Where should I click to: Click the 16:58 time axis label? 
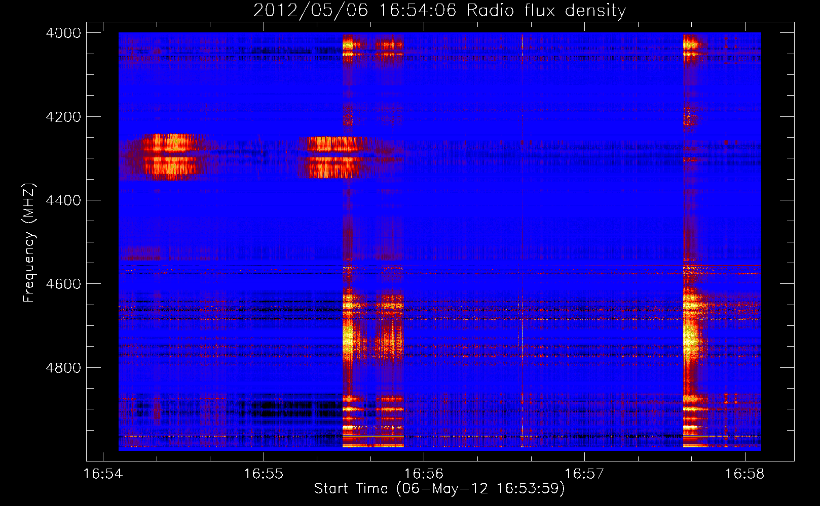tap(744, 474)
